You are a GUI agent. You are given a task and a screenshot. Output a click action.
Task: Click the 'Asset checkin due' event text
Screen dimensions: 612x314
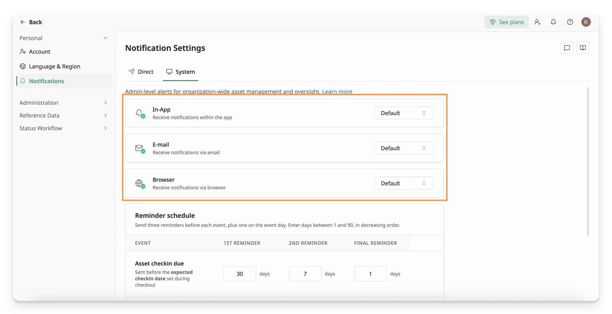coord(159,264)
